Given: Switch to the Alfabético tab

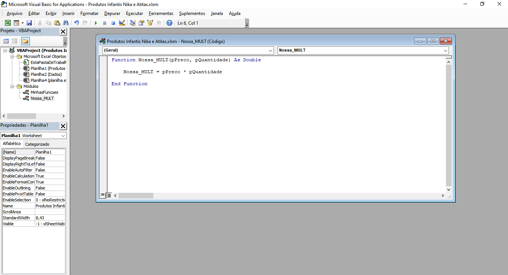Looking at the screenshot, I should [12, 144].
